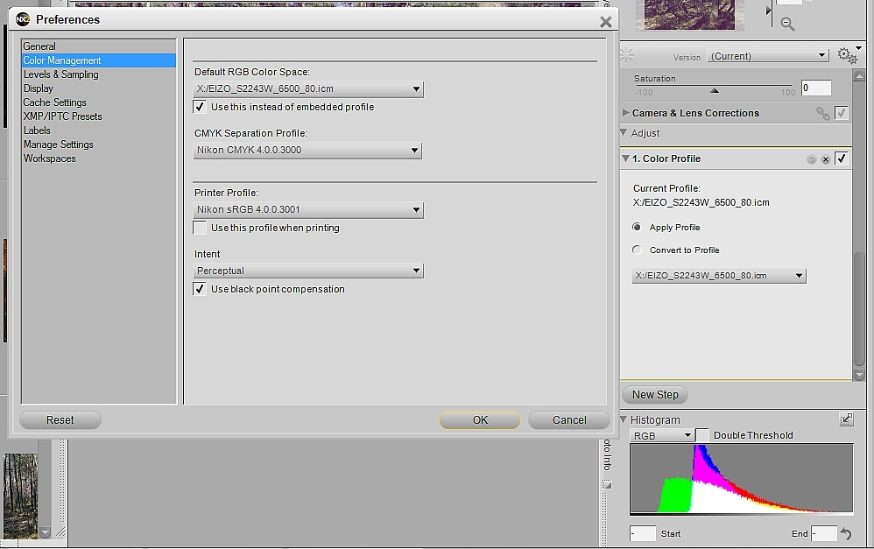Enable 'Use this profile when printing'
This screenshot has height=549, width=874.
click(x=200, y=228)
